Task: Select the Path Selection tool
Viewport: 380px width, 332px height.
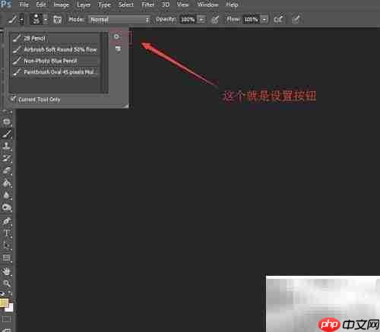Action: coord(7,245)
